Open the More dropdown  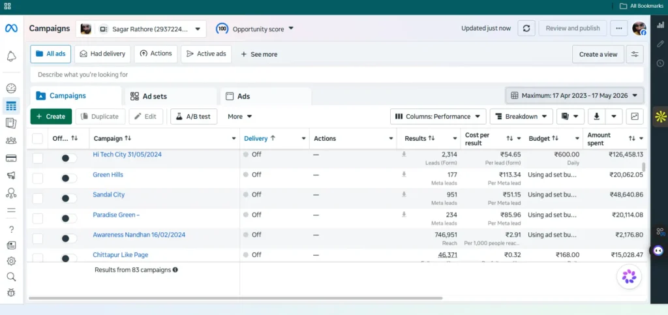(240, 116)
